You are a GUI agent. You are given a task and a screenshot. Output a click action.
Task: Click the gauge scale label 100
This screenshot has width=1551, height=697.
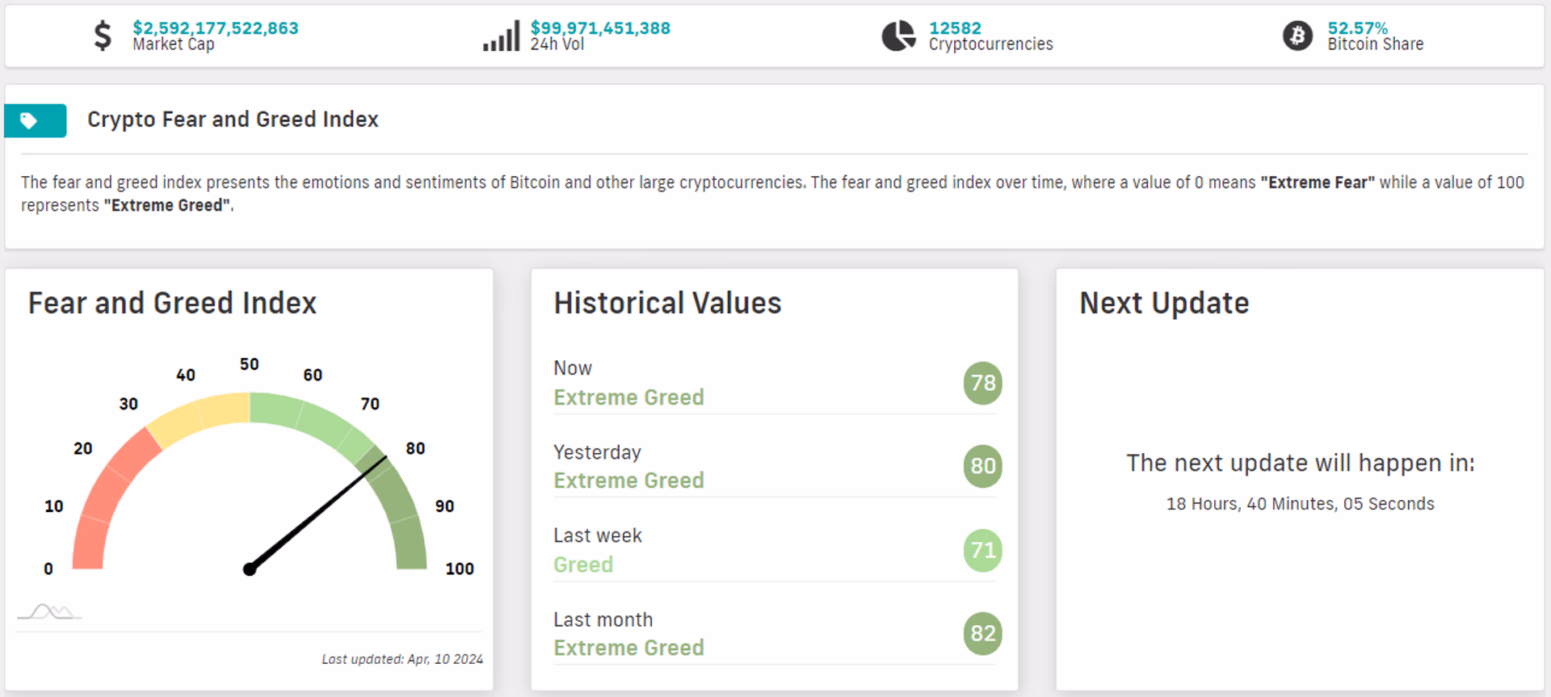(x=460, y=569)
